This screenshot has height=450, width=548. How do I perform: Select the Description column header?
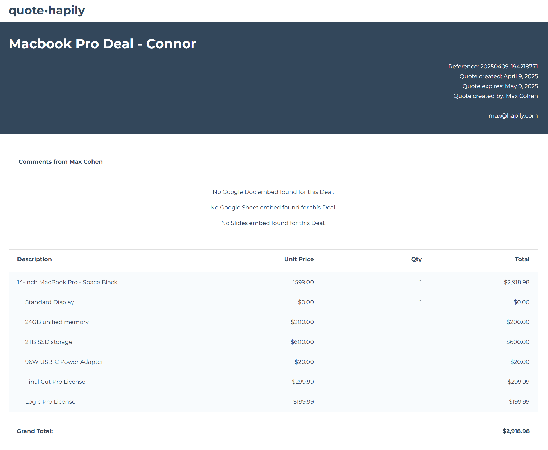(34, 259)
